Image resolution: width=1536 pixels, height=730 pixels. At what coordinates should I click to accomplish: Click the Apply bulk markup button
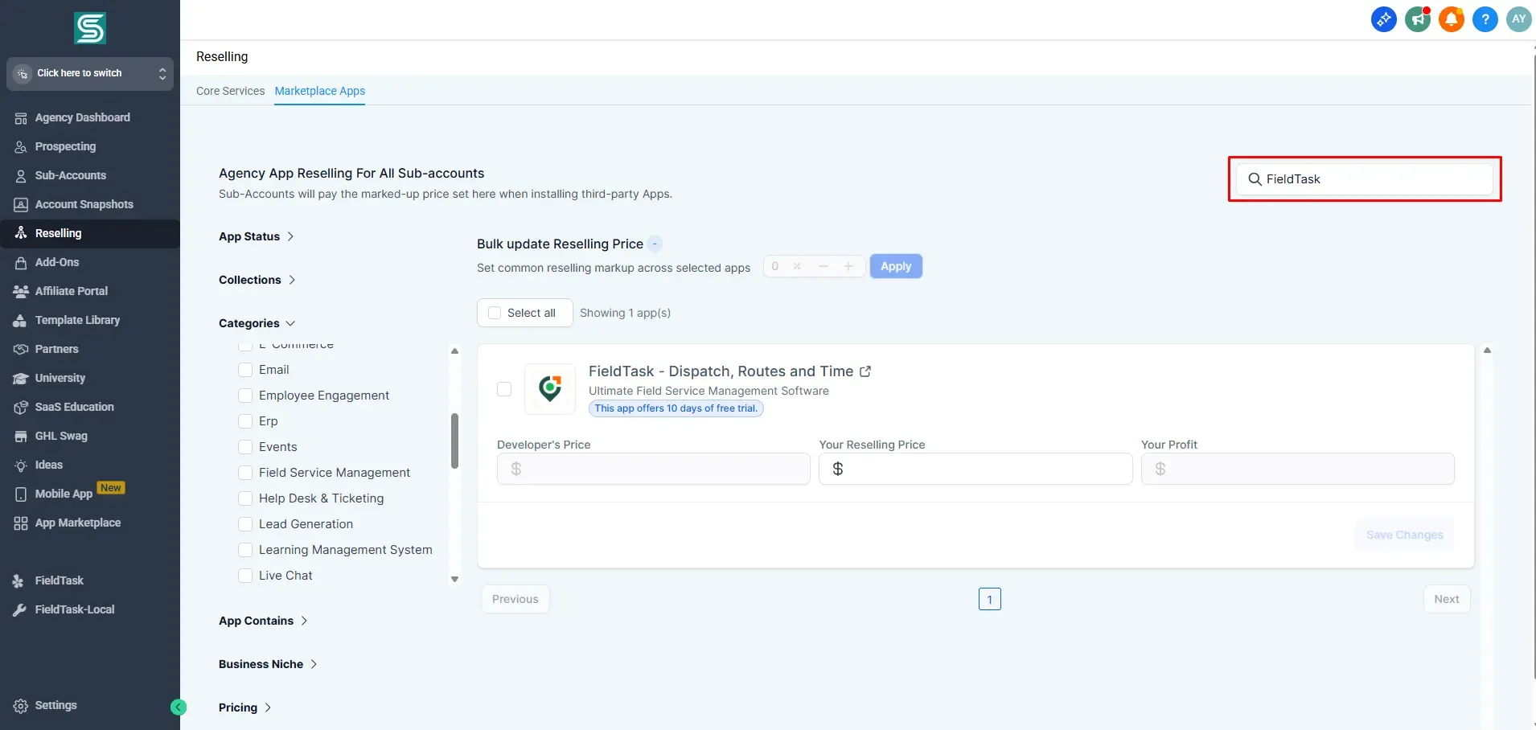pos(896,266)
